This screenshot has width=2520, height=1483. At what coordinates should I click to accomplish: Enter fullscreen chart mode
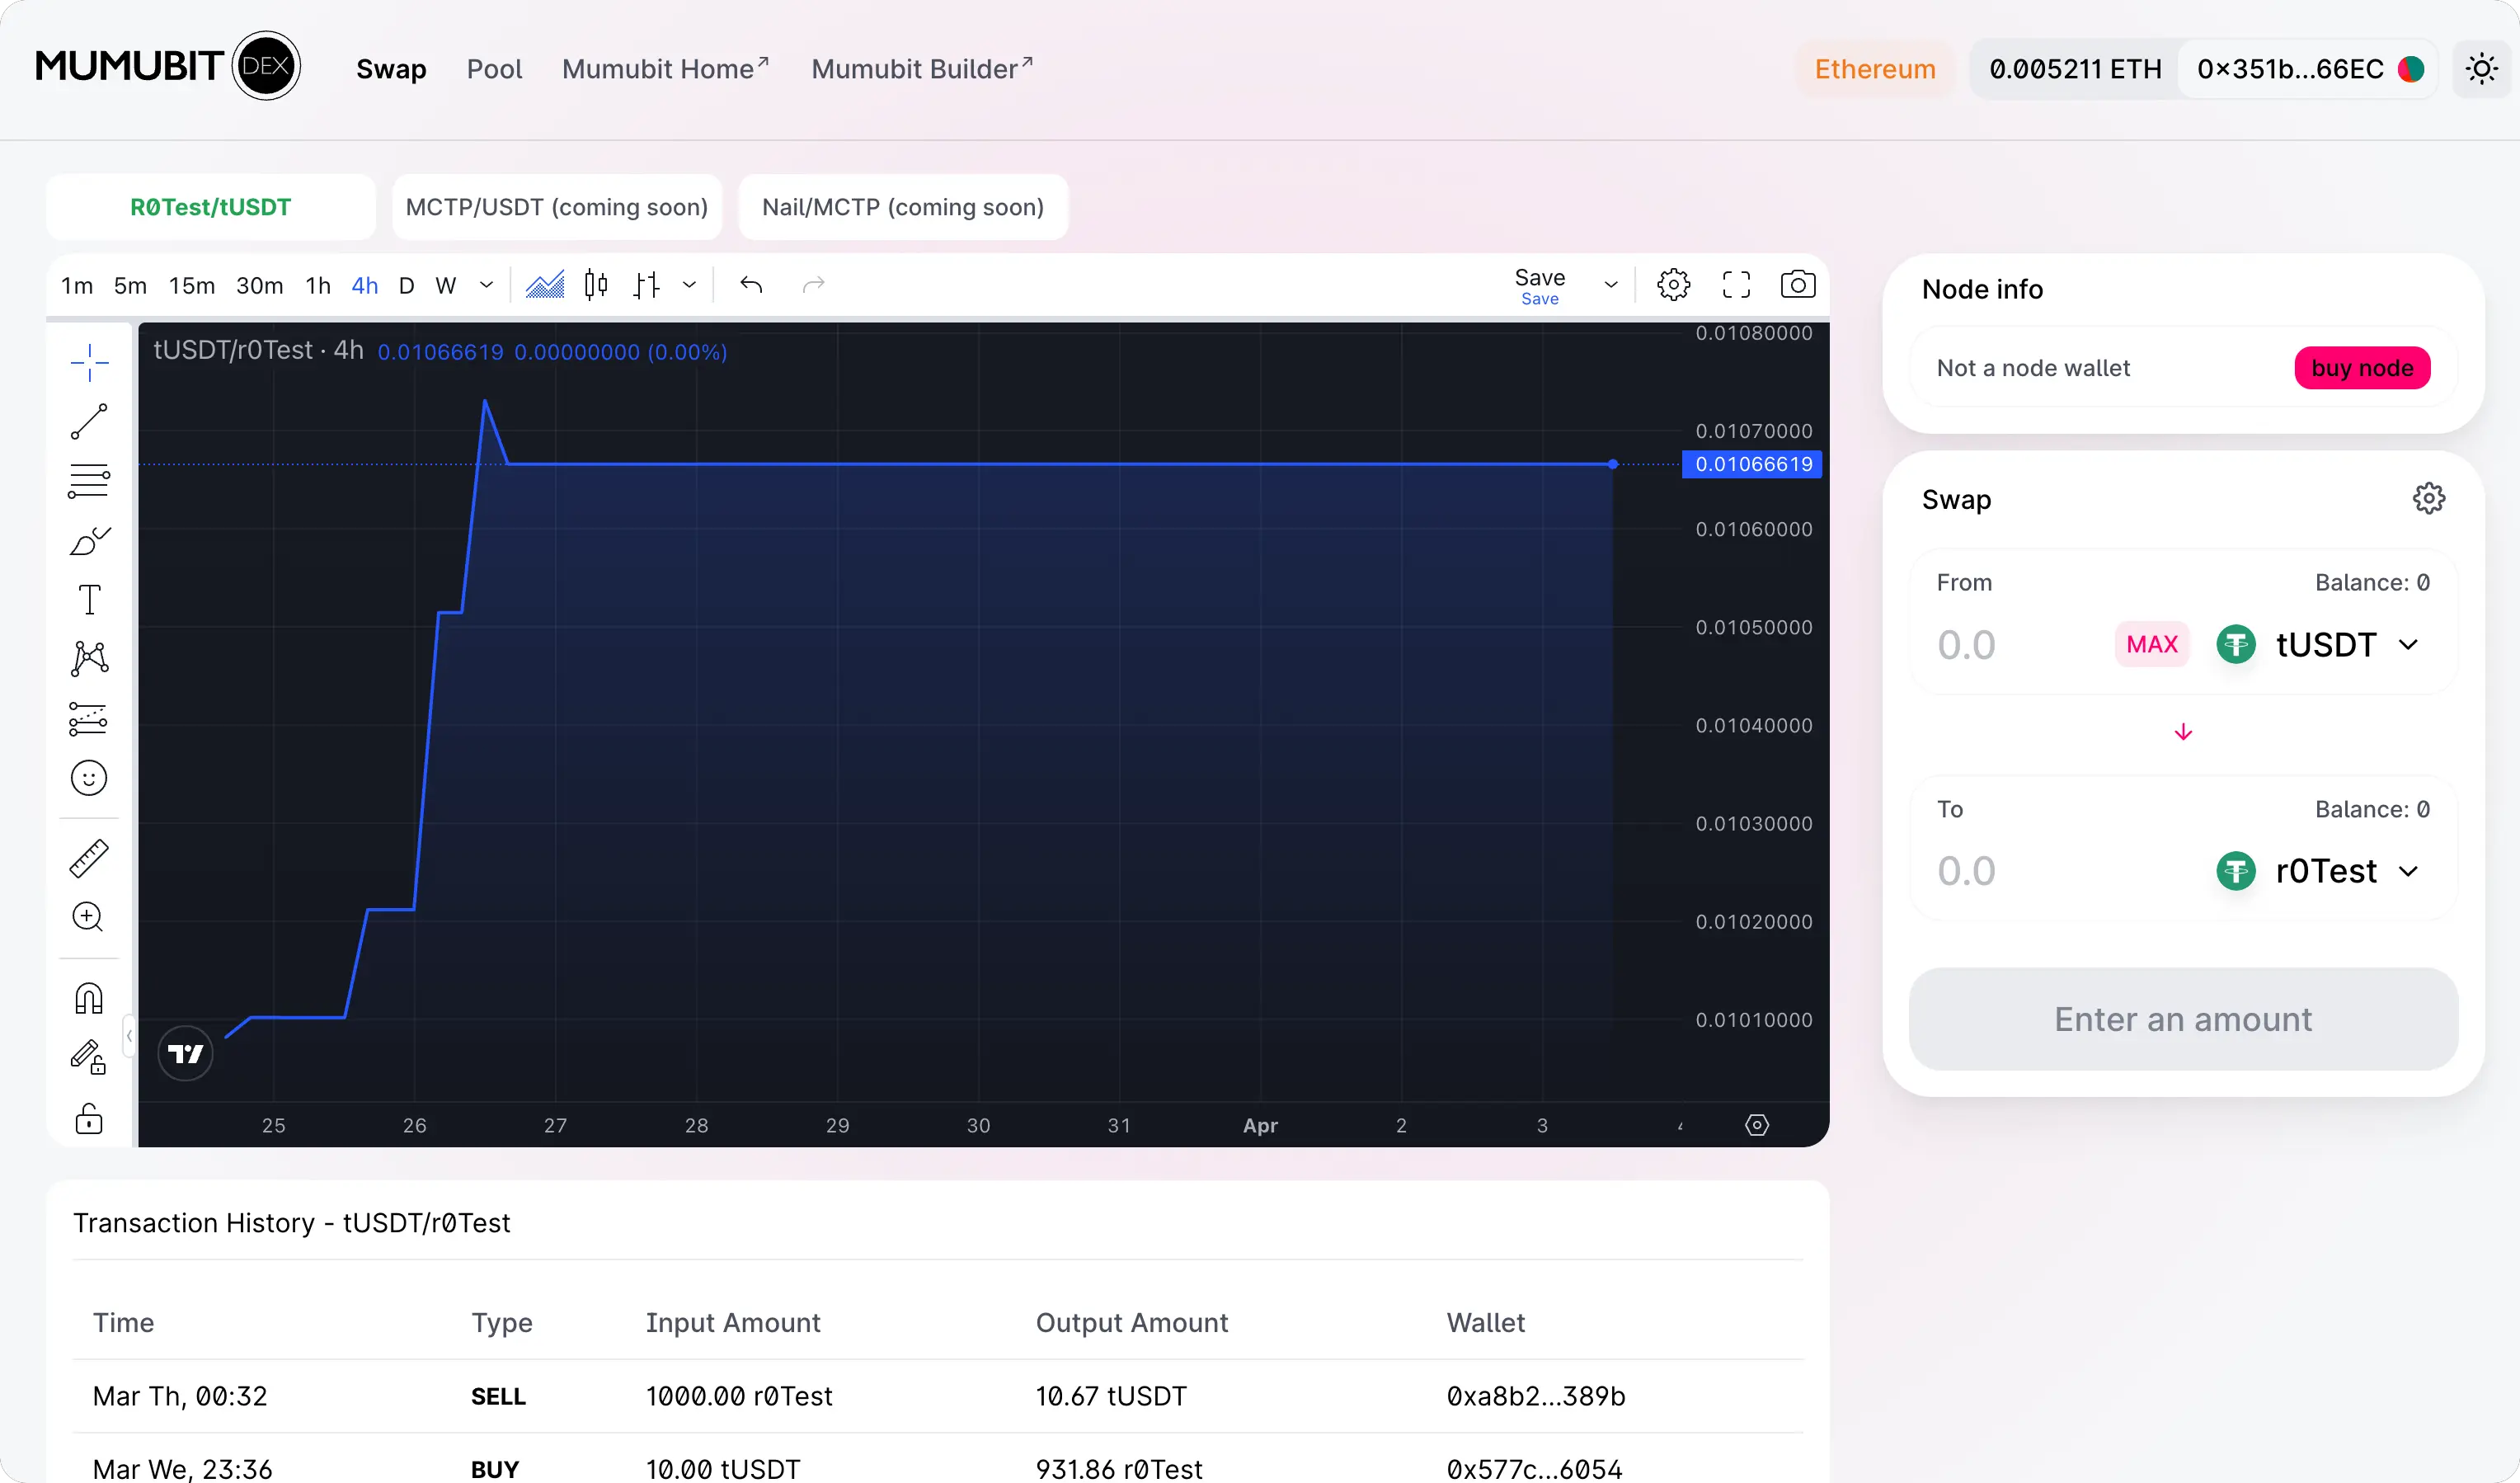[1736, 285]
